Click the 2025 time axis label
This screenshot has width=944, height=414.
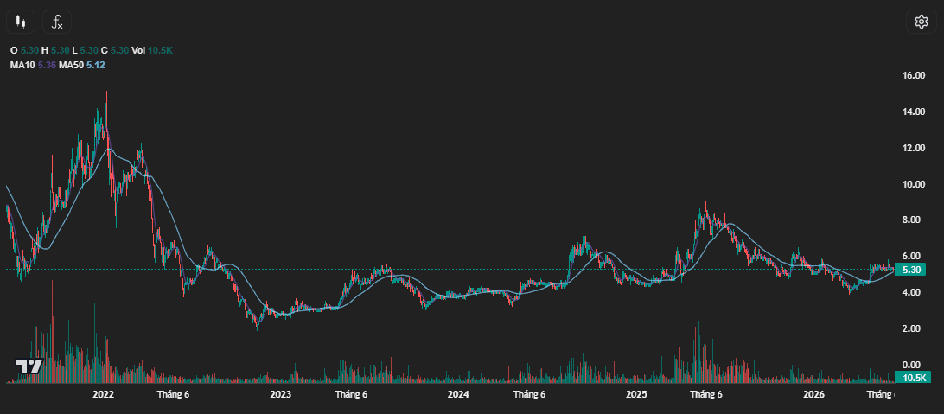coord(635,395)
